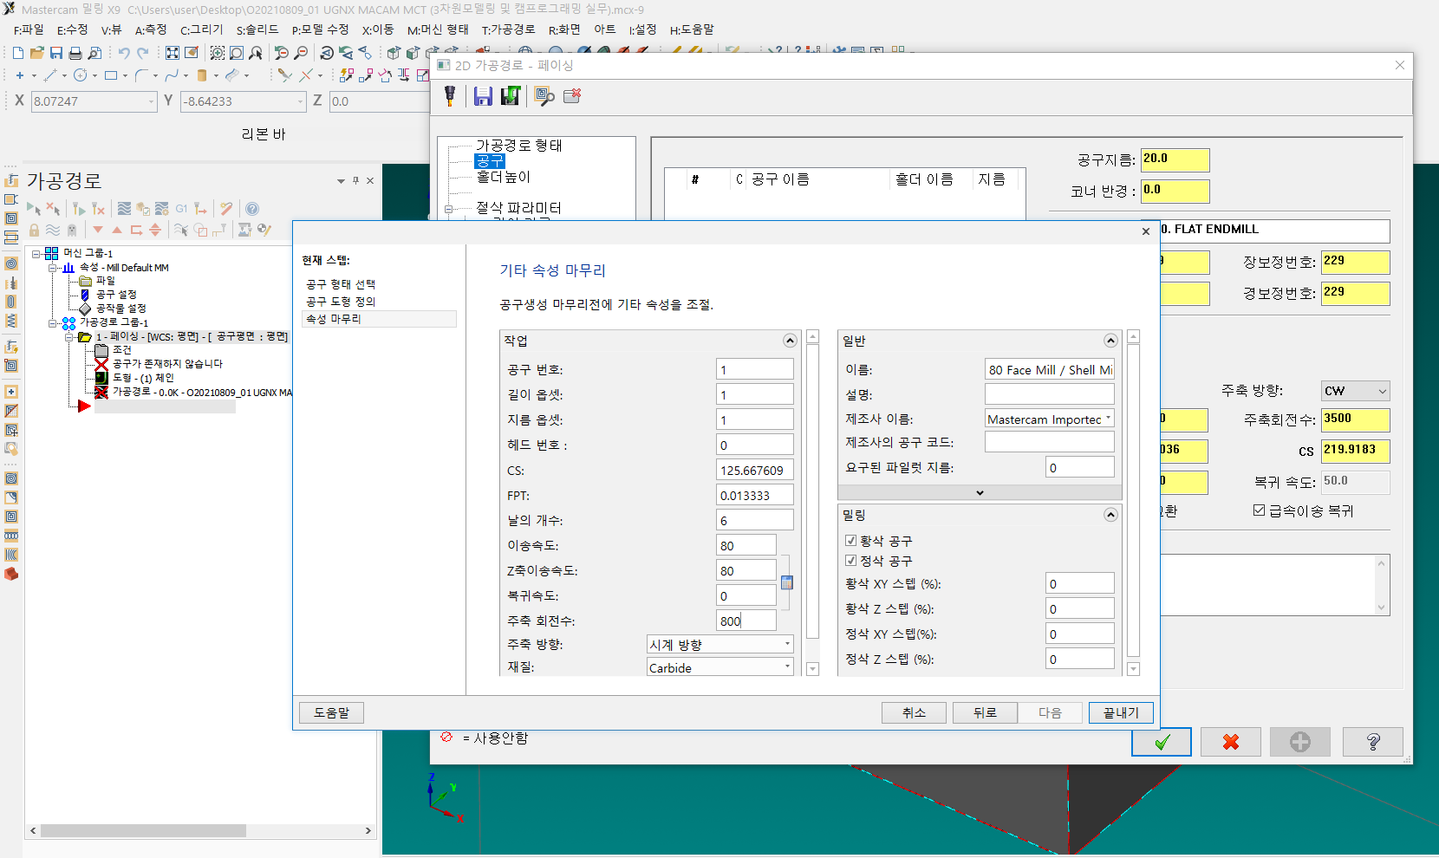Select the Rectangle sketch tool

tap(111, 75)
